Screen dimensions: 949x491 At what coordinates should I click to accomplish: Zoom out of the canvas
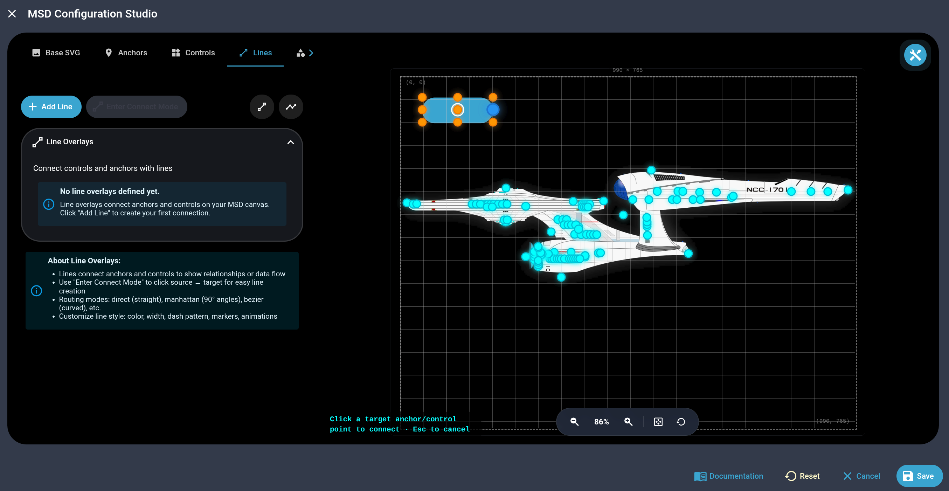[x=574, y=422]
